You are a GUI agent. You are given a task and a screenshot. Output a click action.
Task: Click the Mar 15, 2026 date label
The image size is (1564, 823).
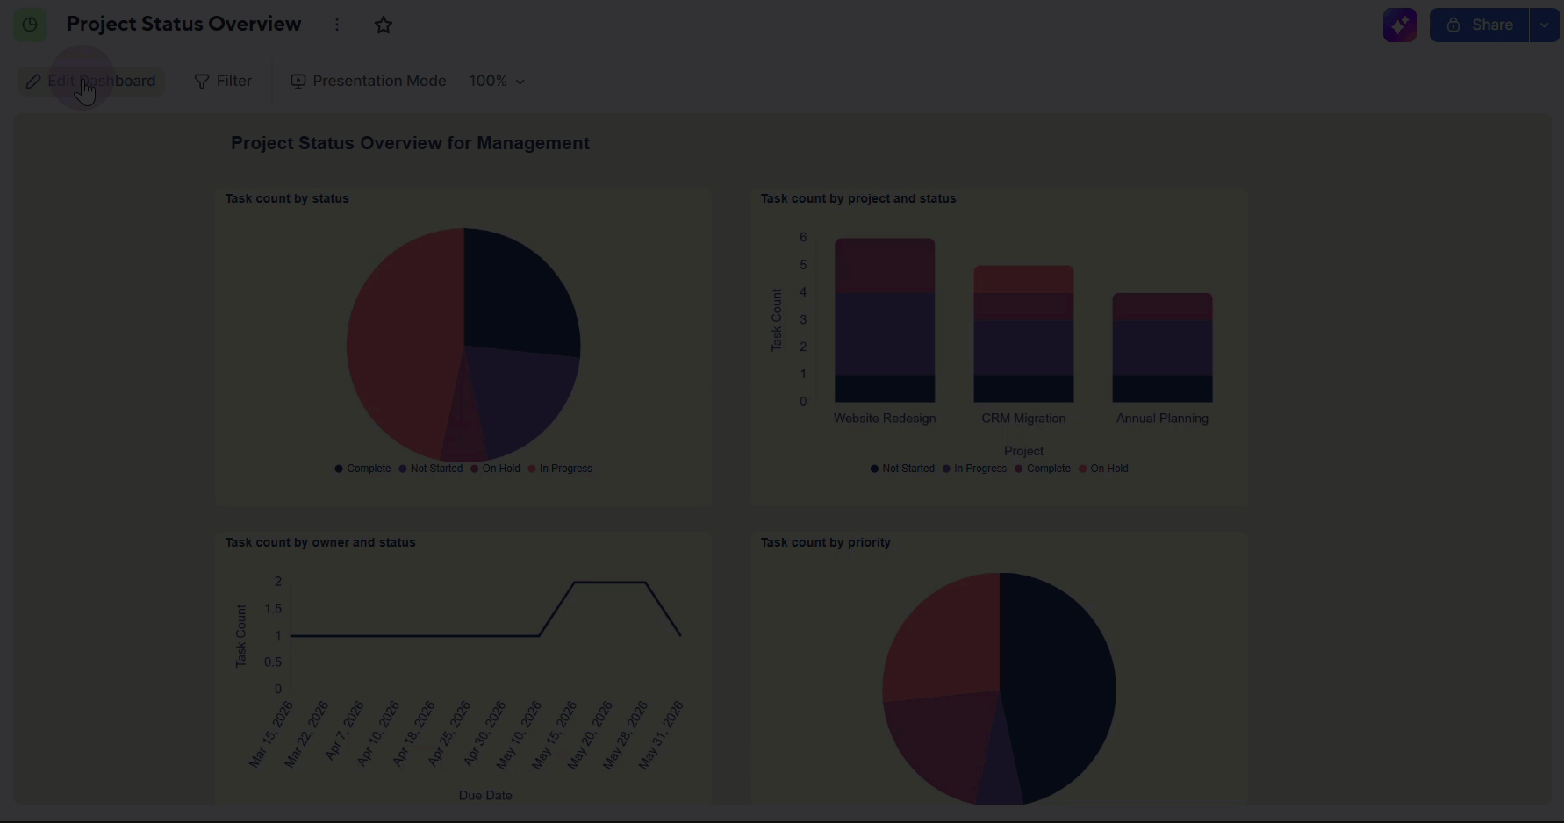coord(270,735)
